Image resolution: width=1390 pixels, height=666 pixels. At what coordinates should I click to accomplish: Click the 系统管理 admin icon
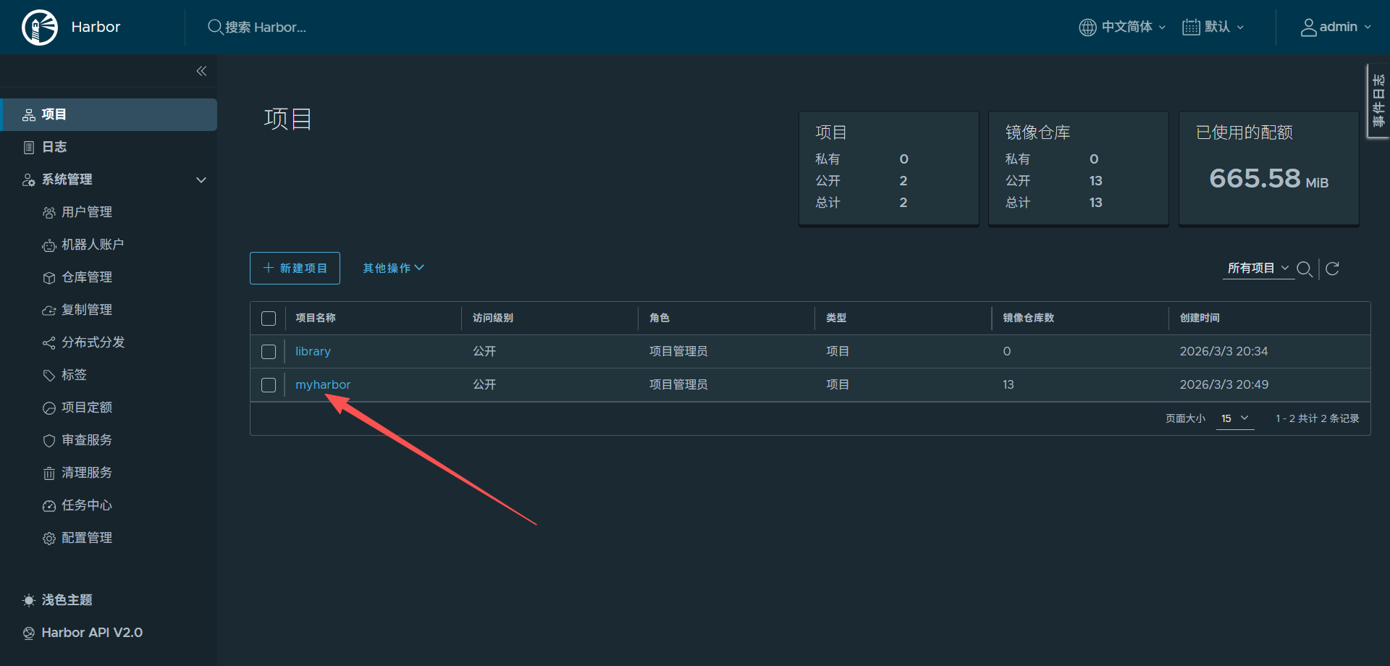tap(29, 180)
